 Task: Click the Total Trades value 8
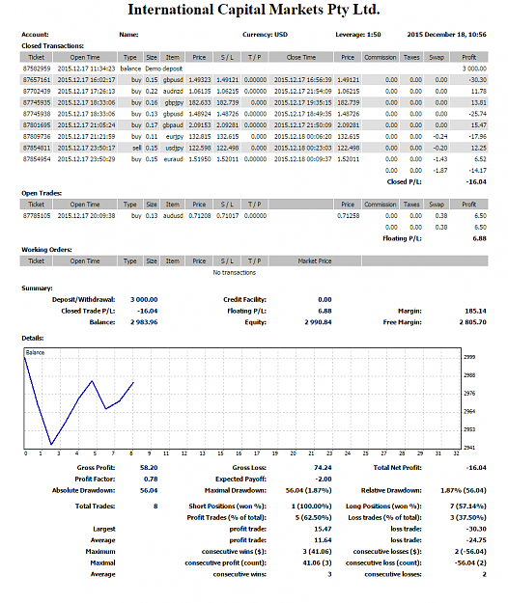tap(155, 507)
